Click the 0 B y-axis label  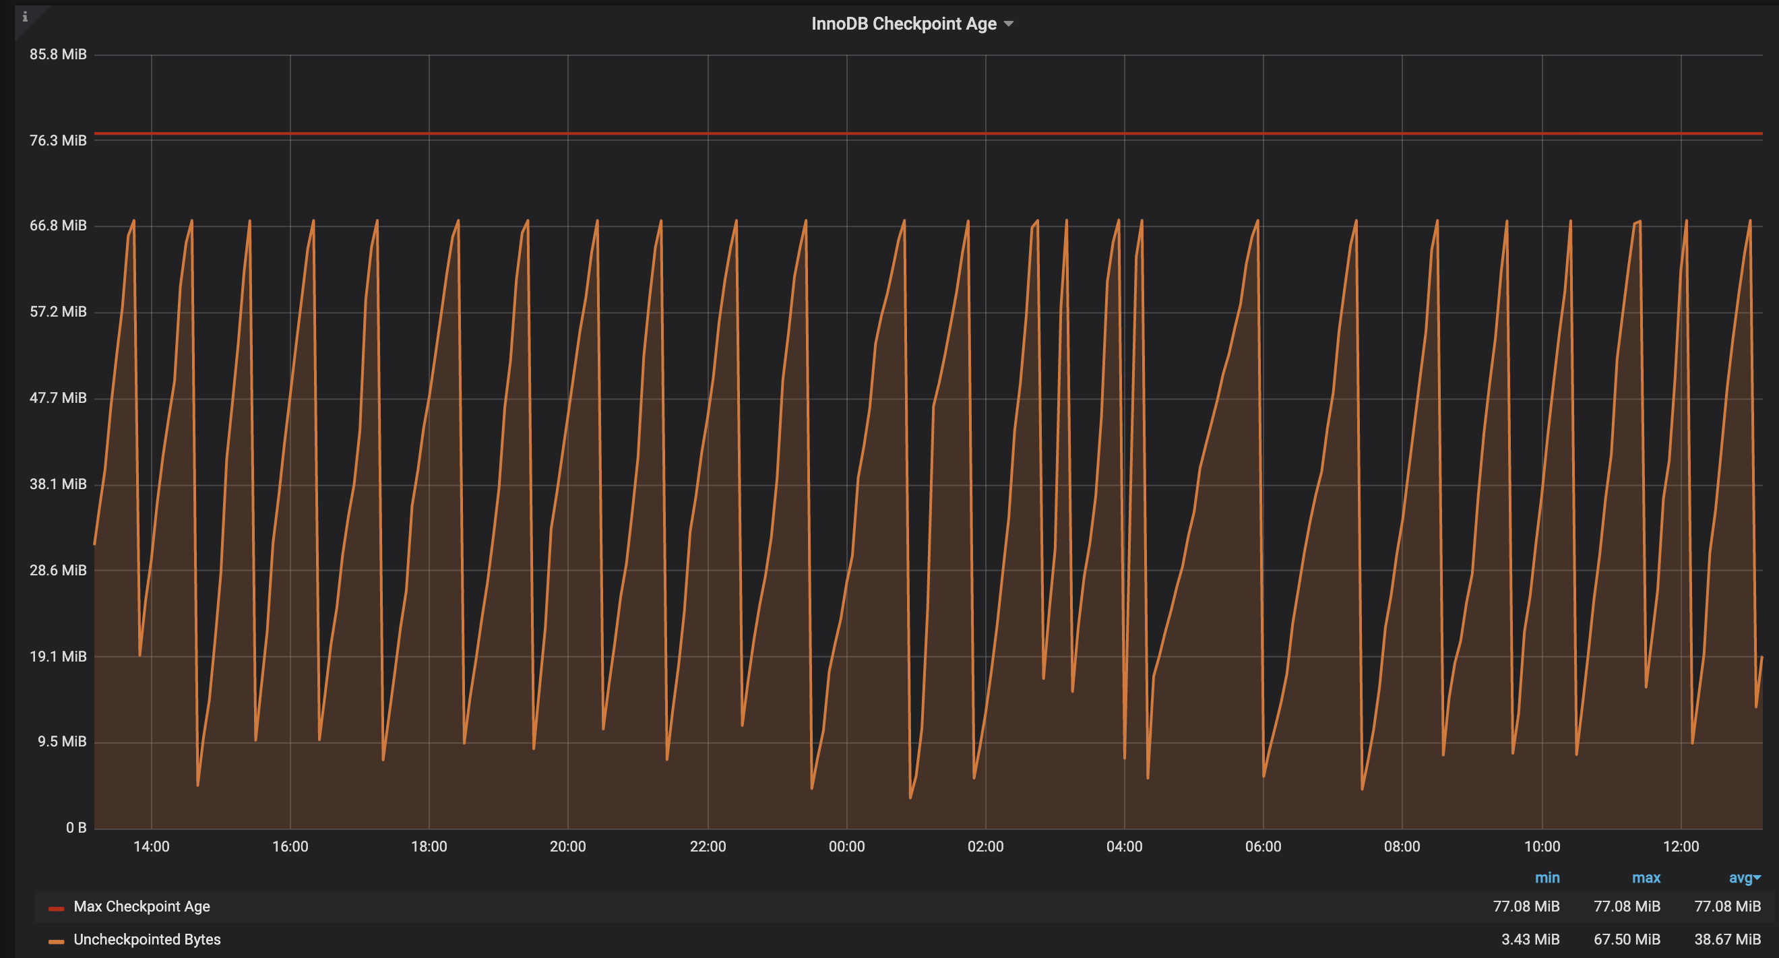[76, 827]
